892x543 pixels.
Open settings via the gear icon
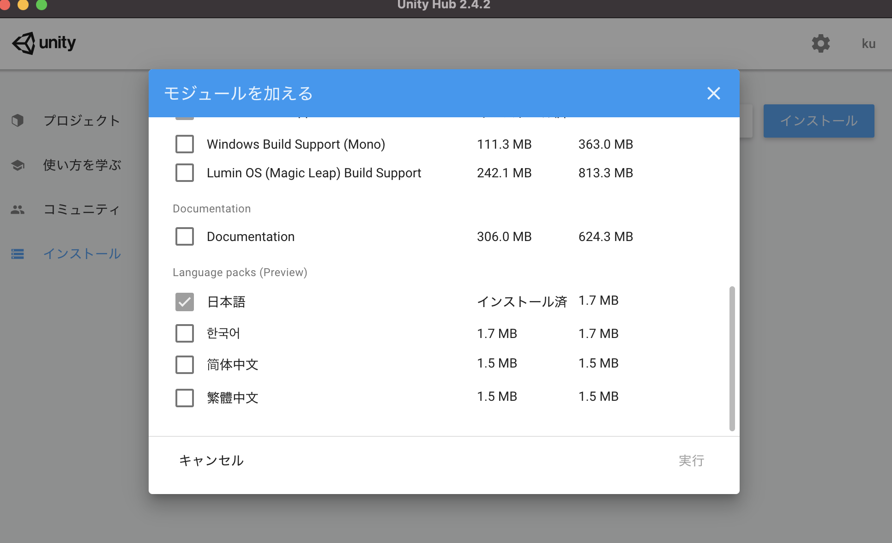[821, 43]
